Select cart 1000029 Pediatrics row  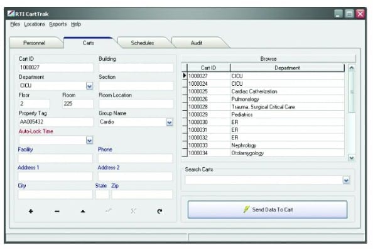pos(263,114)
